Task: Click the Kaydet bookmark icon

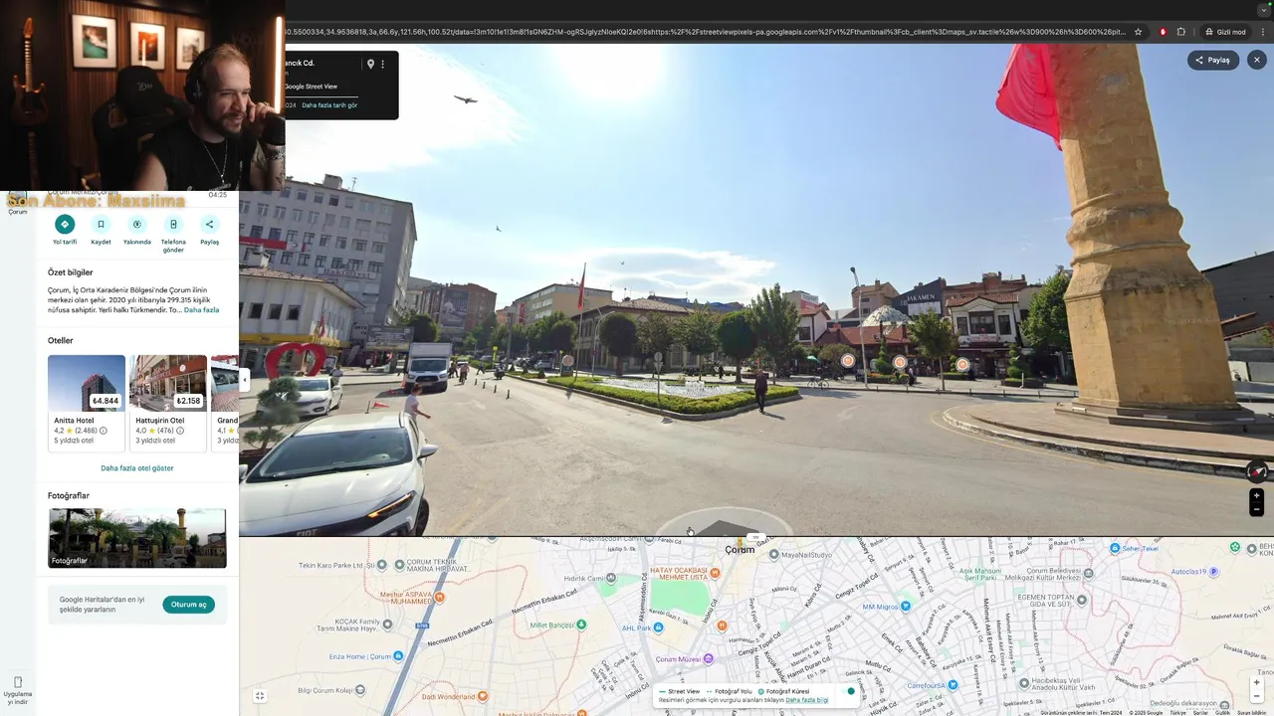Action: [101, 225]
